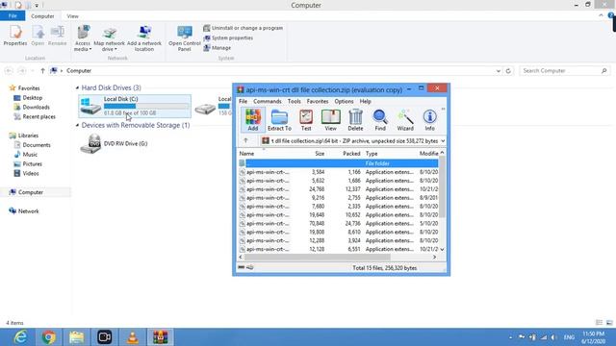
Task: Select DVD RW Drive (G:)
Action: (x=114, y=143)
